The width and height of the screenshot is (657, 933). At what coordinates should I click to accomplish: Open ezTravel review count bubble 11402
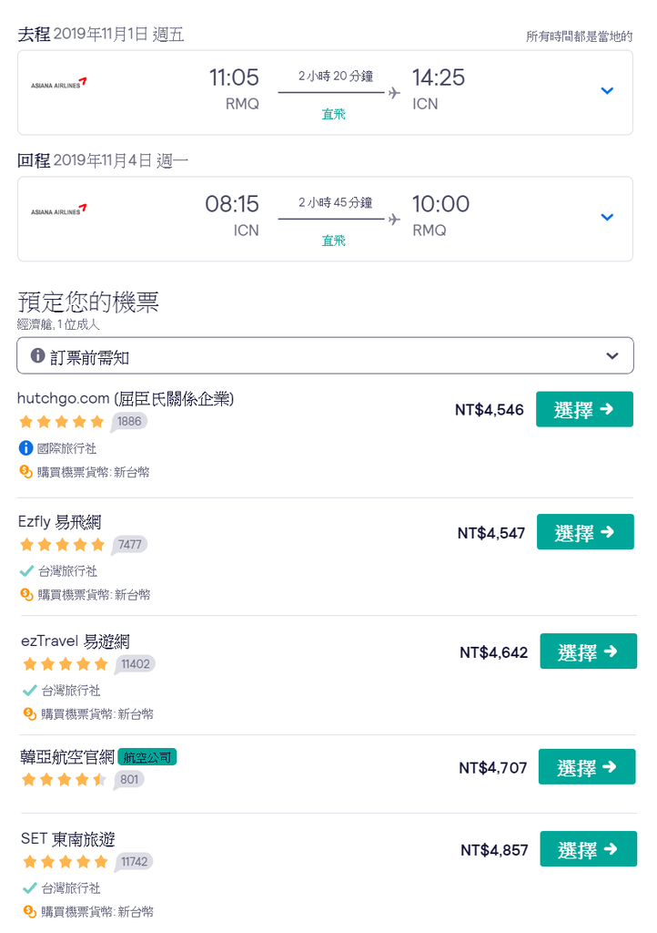pyautogui.click(x=135, y=664)
